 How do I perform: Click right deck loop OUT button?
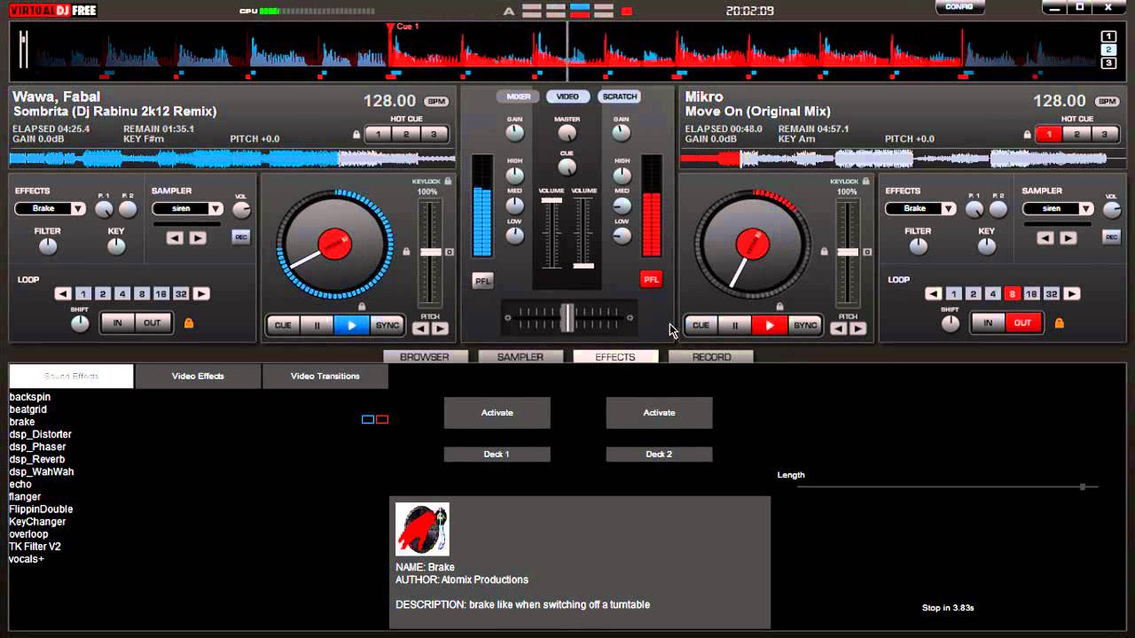coord(1023,323)
